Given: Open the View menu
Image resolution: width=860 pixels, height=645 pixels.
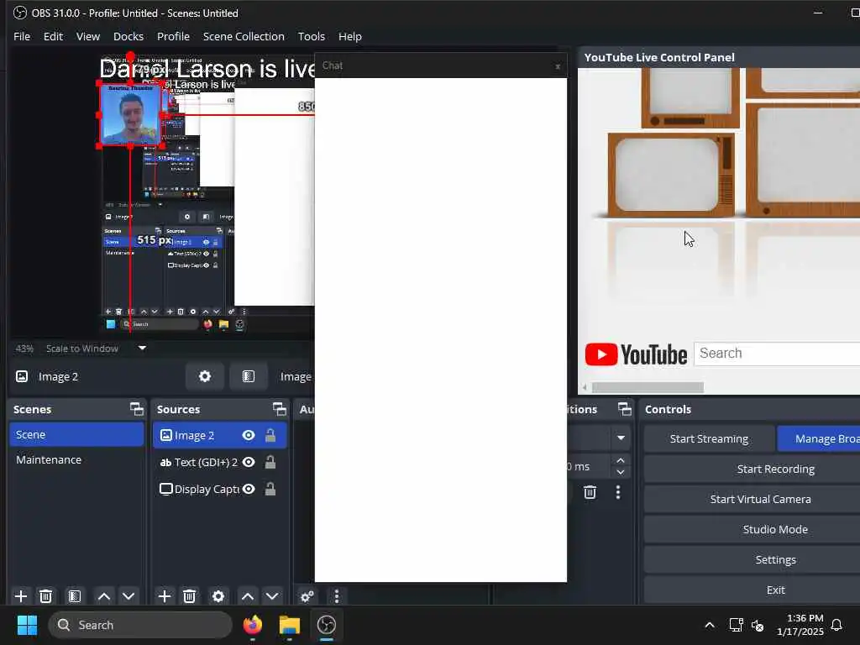Looking at the screenshot, I should pos(87,36).
